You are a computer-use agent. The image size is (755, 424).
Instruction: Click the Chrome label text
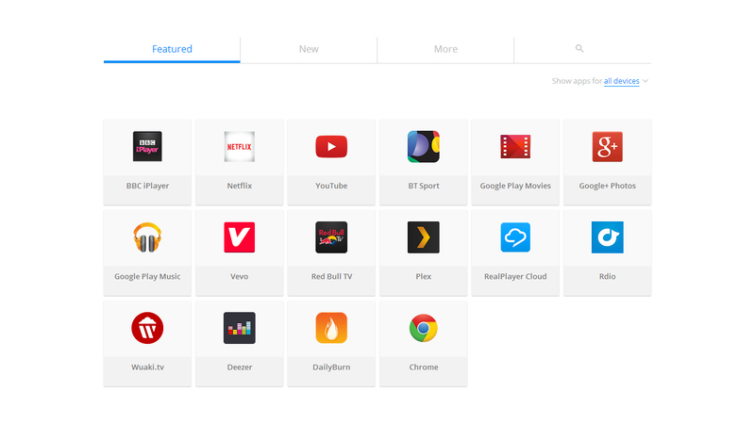click(x=423, y=367)
